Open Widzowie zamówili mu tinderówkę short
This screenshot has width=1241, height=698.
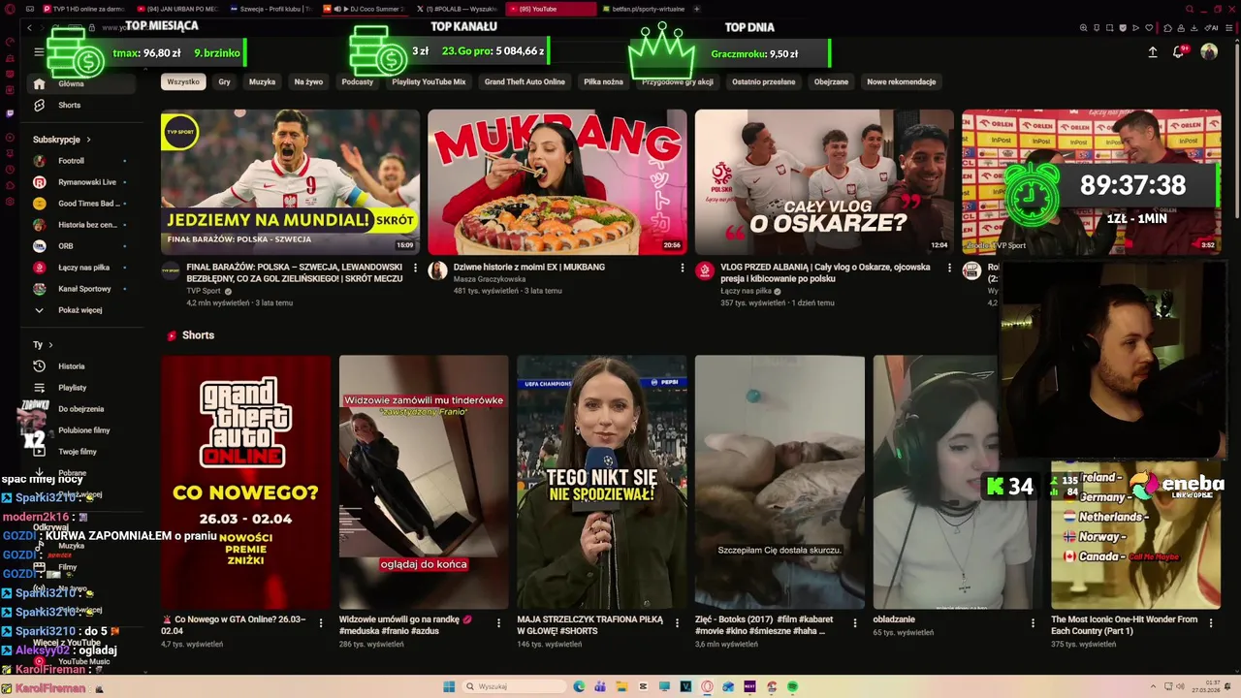[424, 482]
